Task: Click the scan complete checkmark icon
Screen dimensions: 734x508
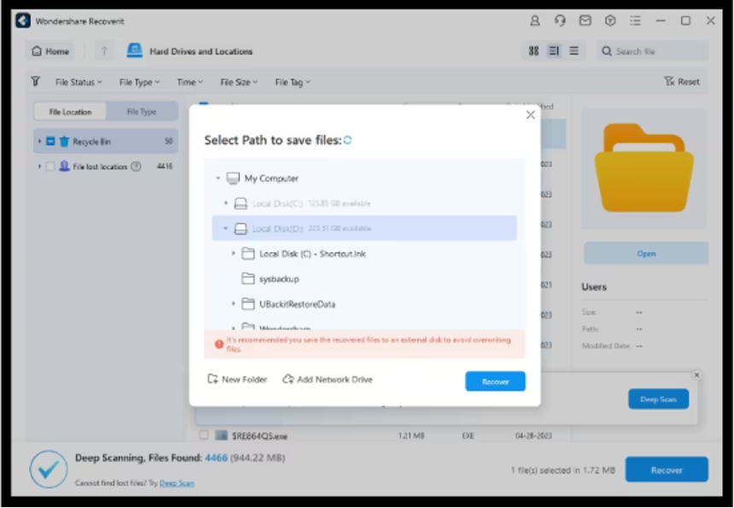Action: 48,469
